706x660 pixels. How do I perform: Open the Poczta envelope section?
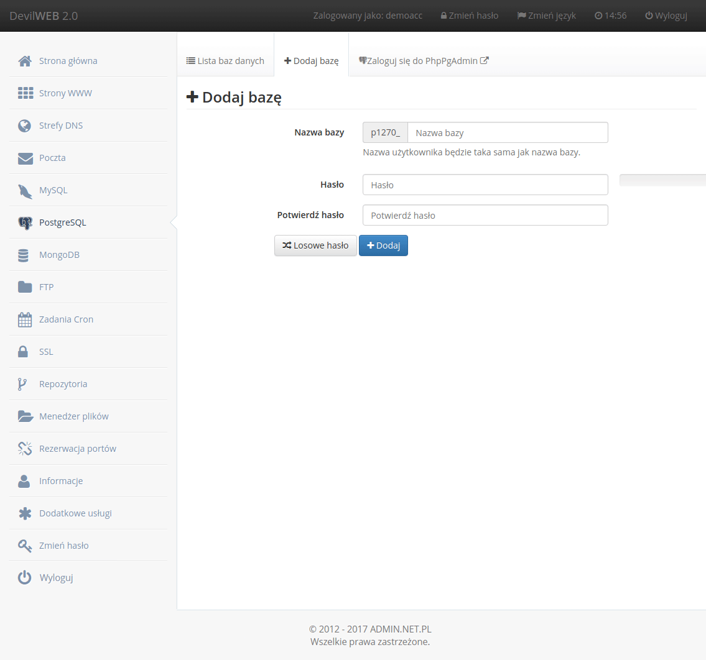tap(53, 158)
